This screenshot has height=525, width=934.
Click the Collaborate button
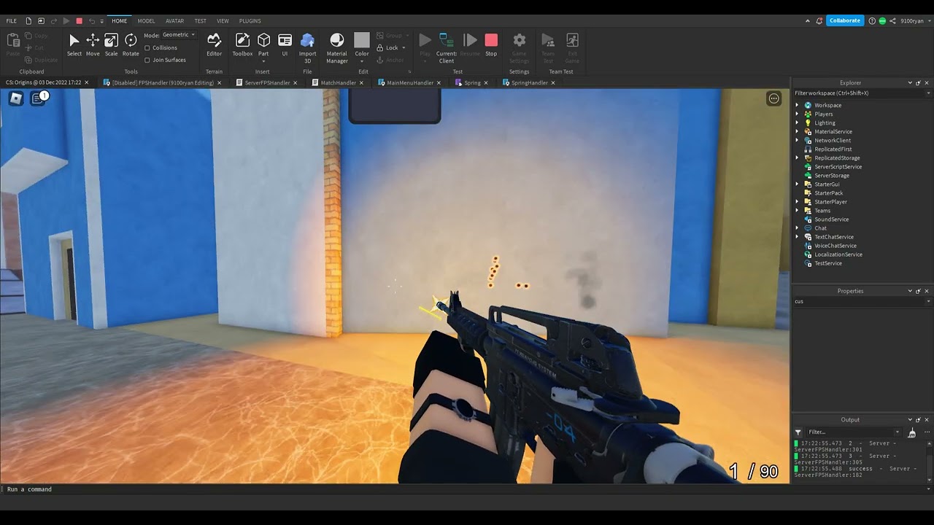844,20
